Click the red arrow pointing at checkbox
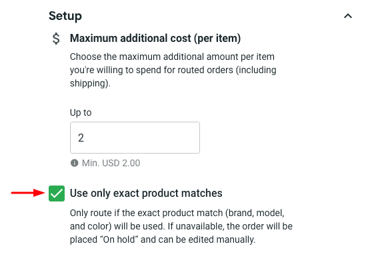 [x=28, y=193]
